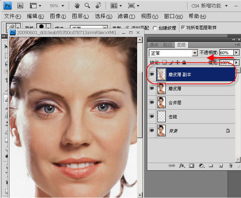The image size is (241, 198).
Task: Open the 滤镜 menu
Action: tap(127, 16)
